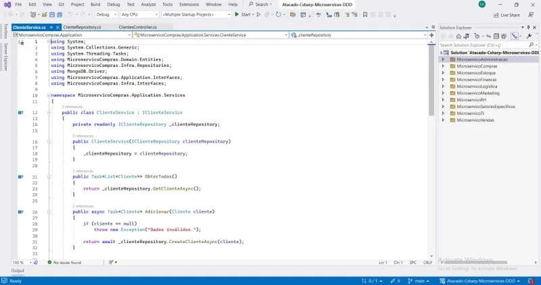Click the Save All toolbar icon
This screenshot has height=285, width=541.
pyautogui.click(x=60, y=15)
